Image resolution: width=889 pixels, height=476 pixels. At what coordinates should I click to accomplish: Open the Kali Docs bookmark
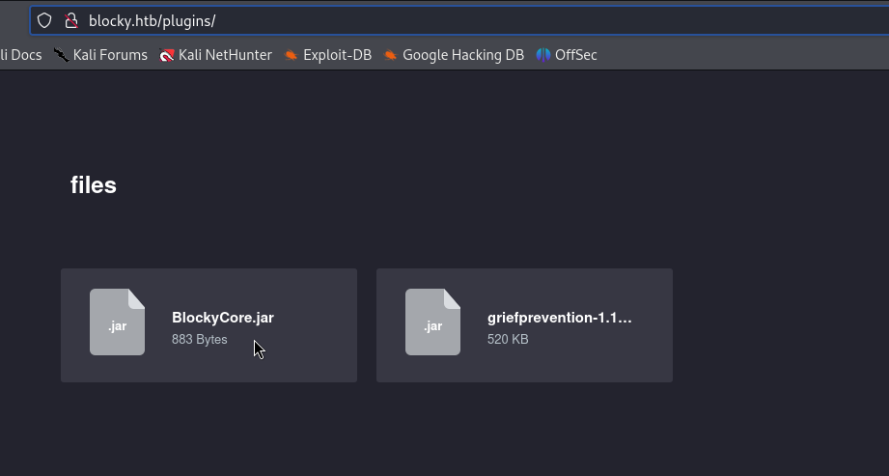tap(20, 55)
